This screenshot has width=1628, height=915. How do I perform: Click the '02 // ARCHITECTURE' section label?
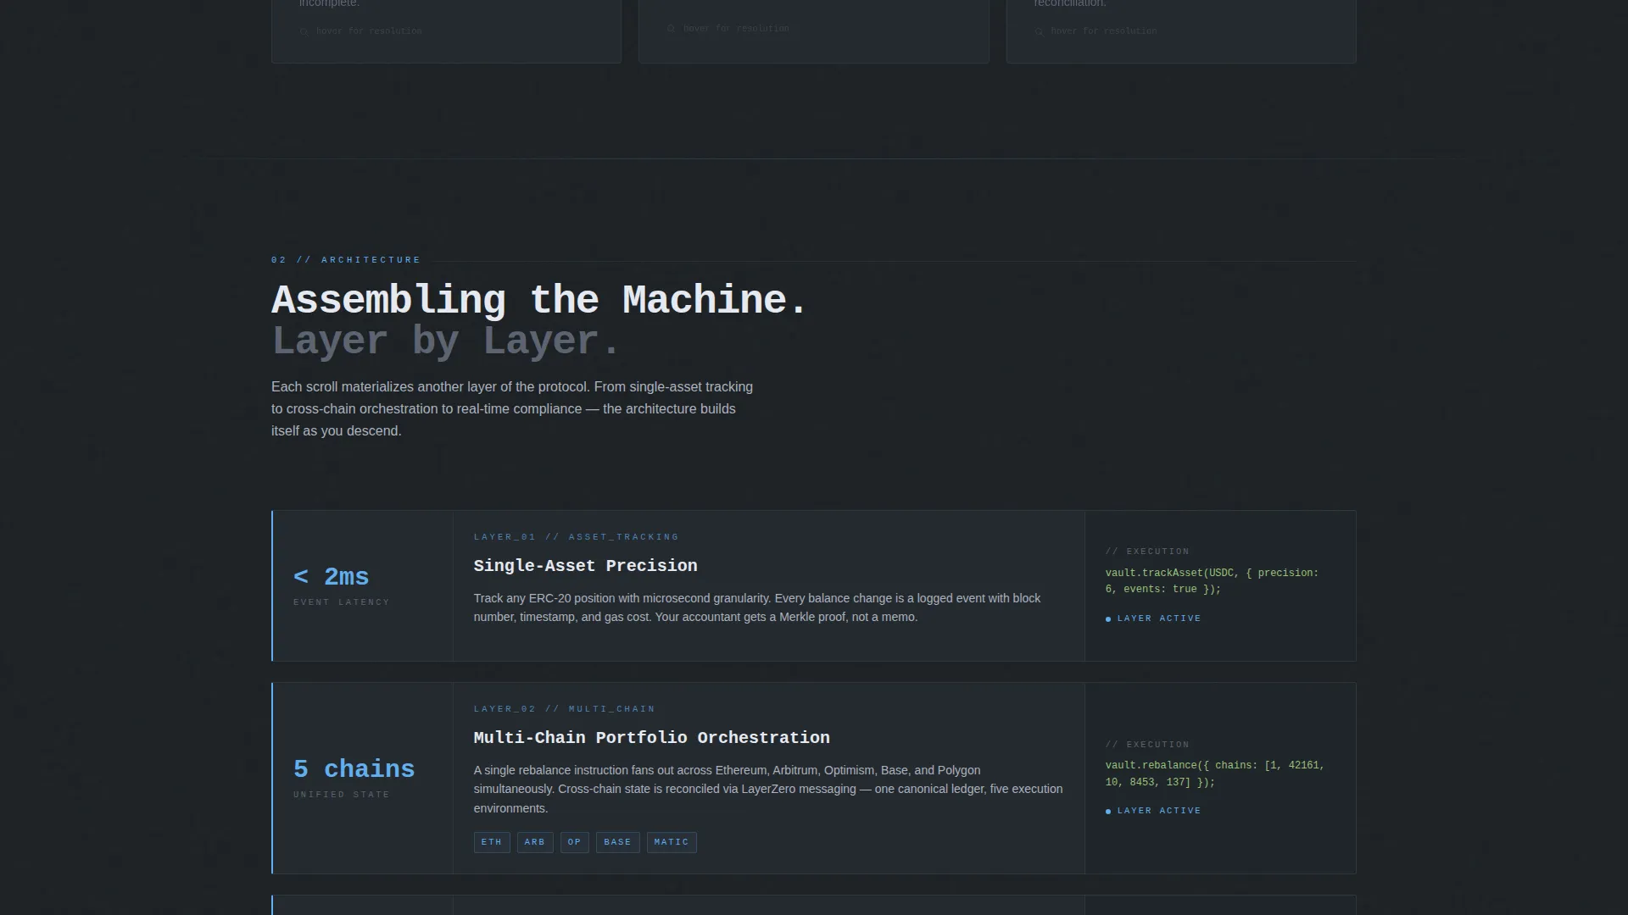click(346, 260)
